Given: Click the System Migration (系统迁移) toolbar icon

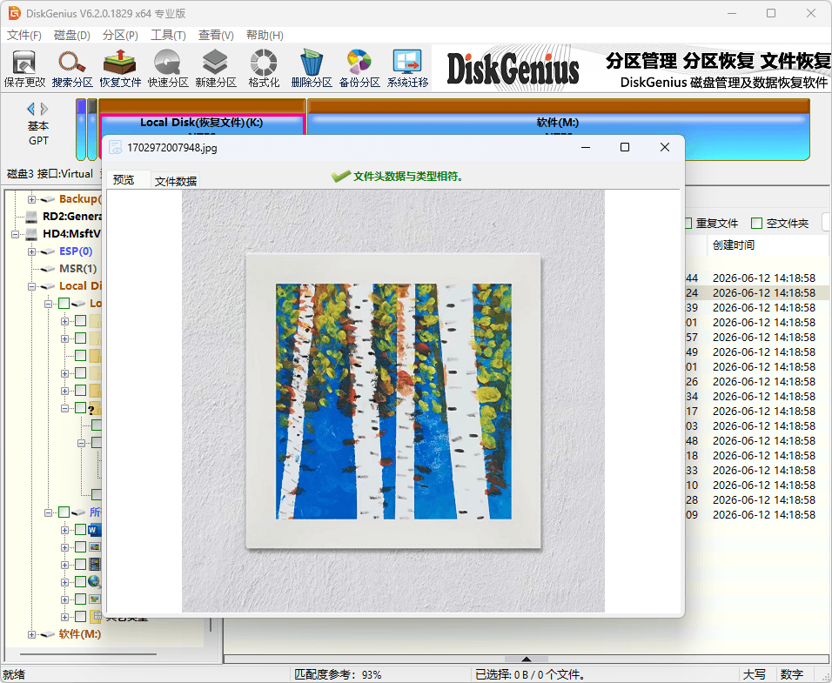Looking at the screenshot, I should (x=407, y=69).
